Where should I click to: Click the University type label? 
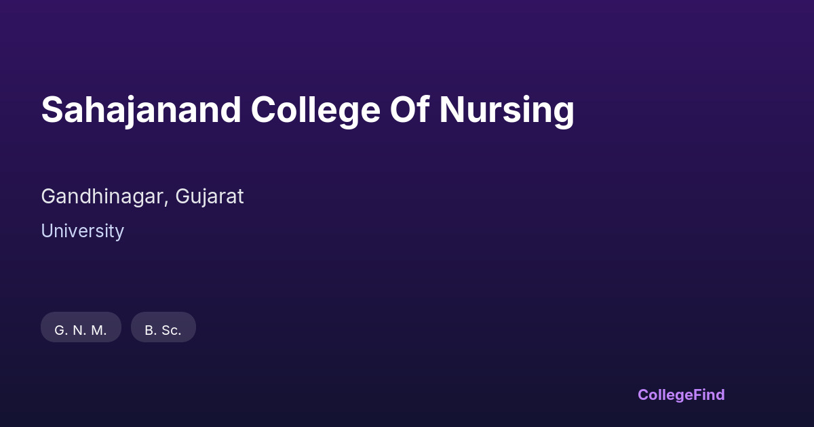[x=82, y=231]
